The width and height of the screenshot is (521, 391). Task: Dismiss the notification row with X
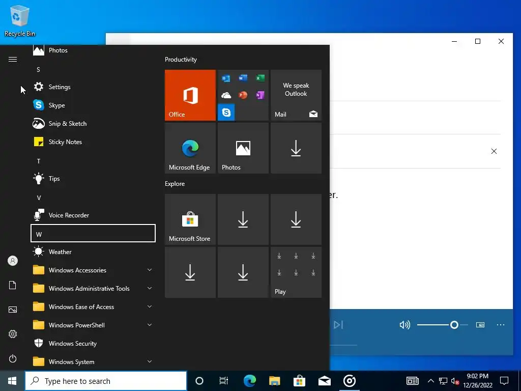[494, 151]
